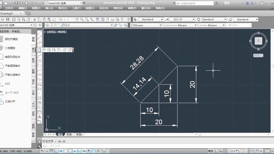274x154 pixels.
Task: Select the Pan hand tool
Action: tap(77, 19)
